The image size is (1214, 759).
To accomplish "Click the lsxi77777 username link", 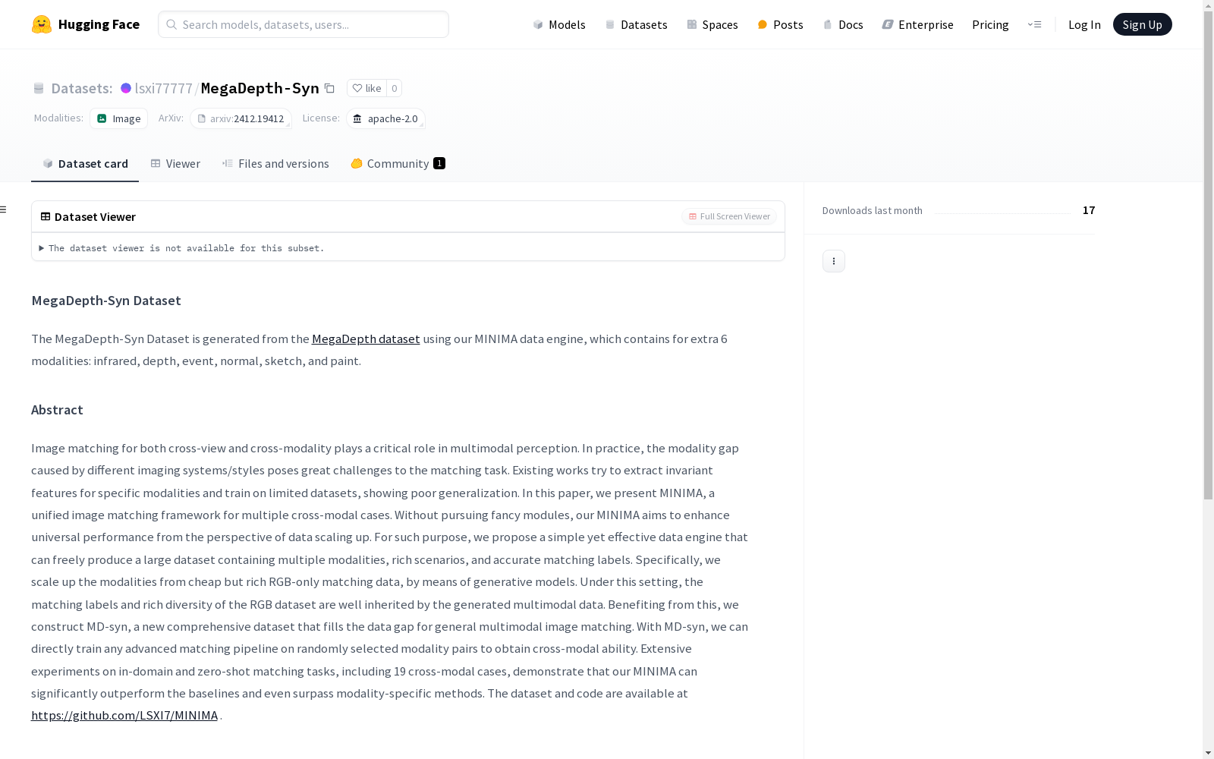I will click(163, 88).
